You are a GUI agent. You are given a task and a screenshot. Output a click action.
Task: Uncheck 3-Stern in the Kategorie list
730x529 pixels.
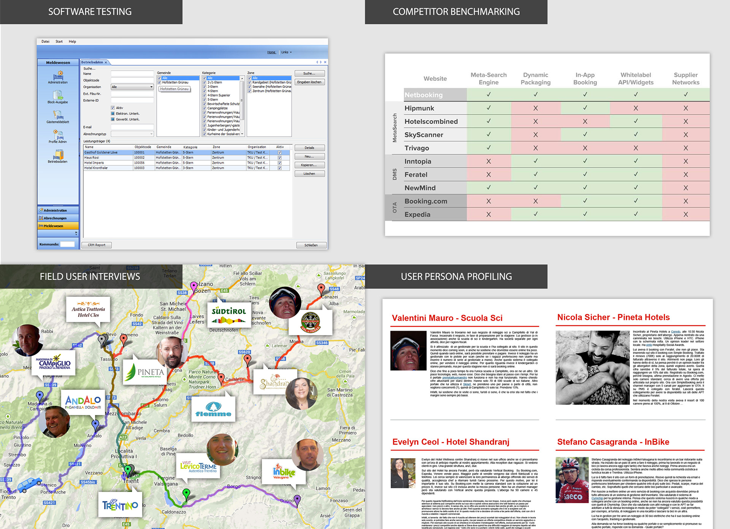coord(205,87)
